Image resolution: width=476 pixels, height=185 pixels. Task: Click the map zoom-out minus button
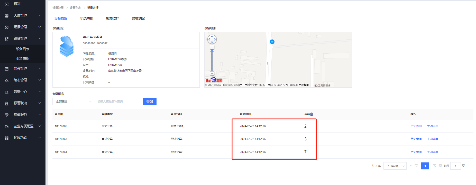pyautogui.click(x=212, y=73)
